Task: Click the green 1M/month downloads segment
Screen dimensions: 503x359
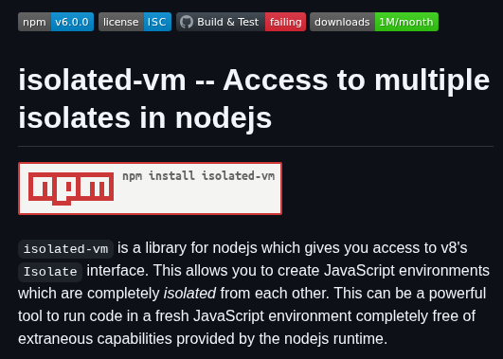Action: [406, 22]
